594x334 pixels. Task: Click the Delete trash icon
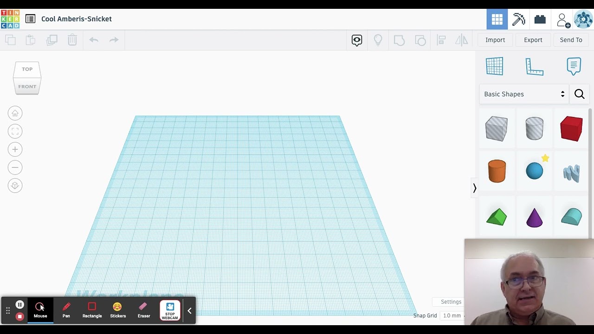point(72,40)
